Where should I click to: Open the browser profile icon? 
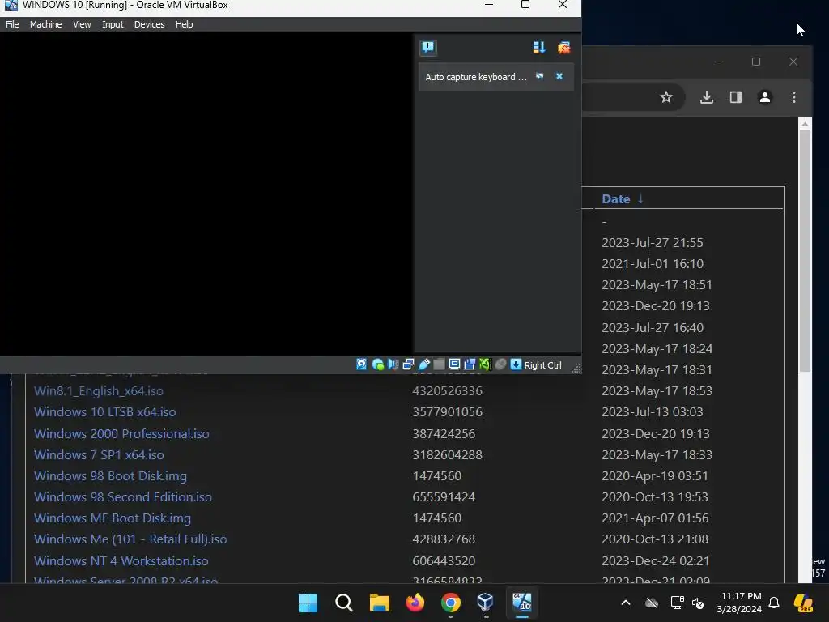[764, 97]
